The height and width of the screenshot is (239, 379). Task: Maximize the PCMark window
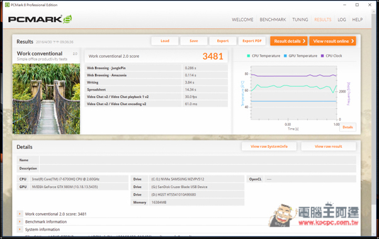pyautogui.click(x=357, y=5)
